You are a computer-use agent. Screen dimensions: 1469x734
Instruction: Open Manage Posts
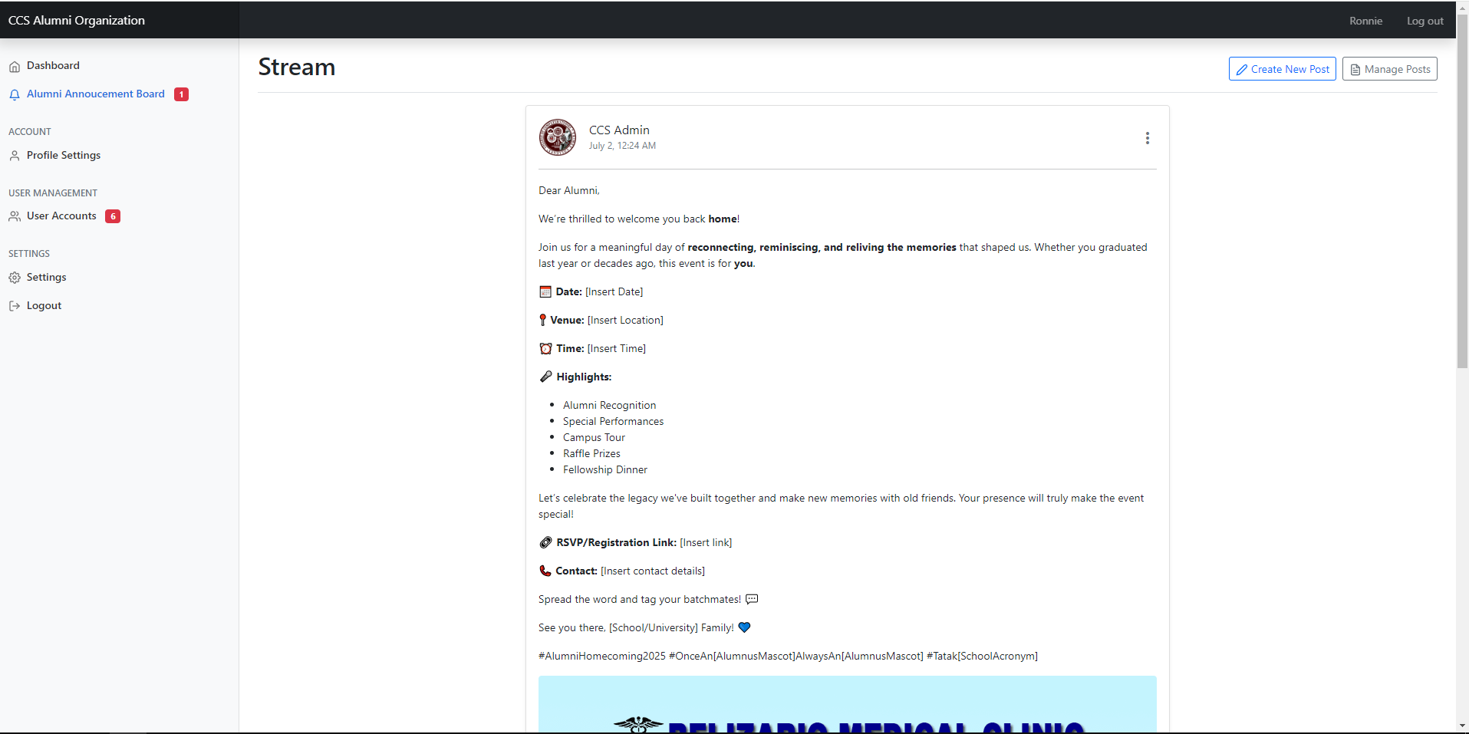(x=1389, y=69)
